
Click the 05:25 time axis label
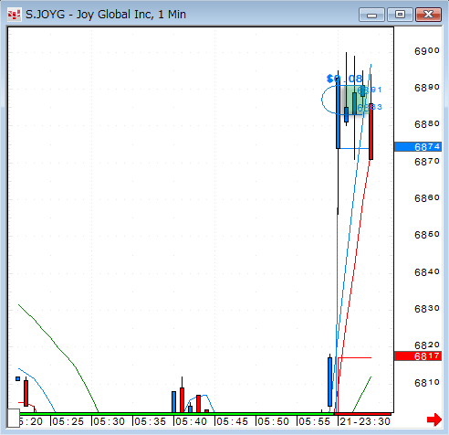[68, 421]
